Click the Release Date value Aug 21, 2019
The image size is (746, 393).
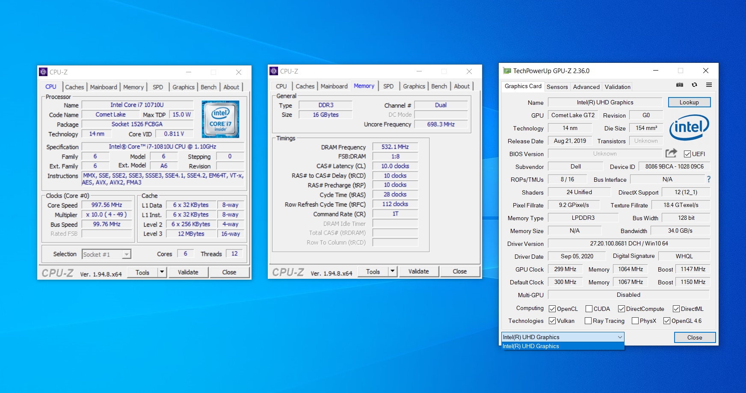[570, 141]
